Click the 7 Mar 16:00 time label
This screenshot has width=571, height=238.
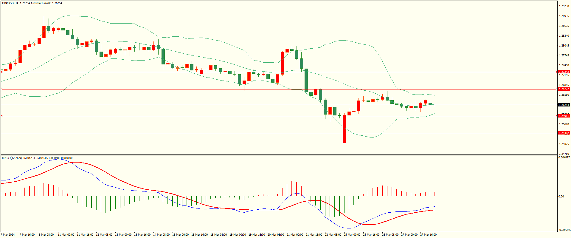[27, 235]
